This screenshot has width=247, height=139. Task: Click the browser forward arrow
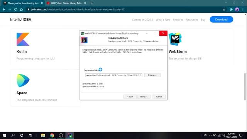point(10,9)
